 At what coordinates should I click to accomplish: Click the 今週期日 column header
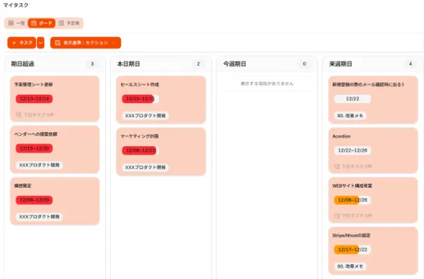(x=235, y=64)
